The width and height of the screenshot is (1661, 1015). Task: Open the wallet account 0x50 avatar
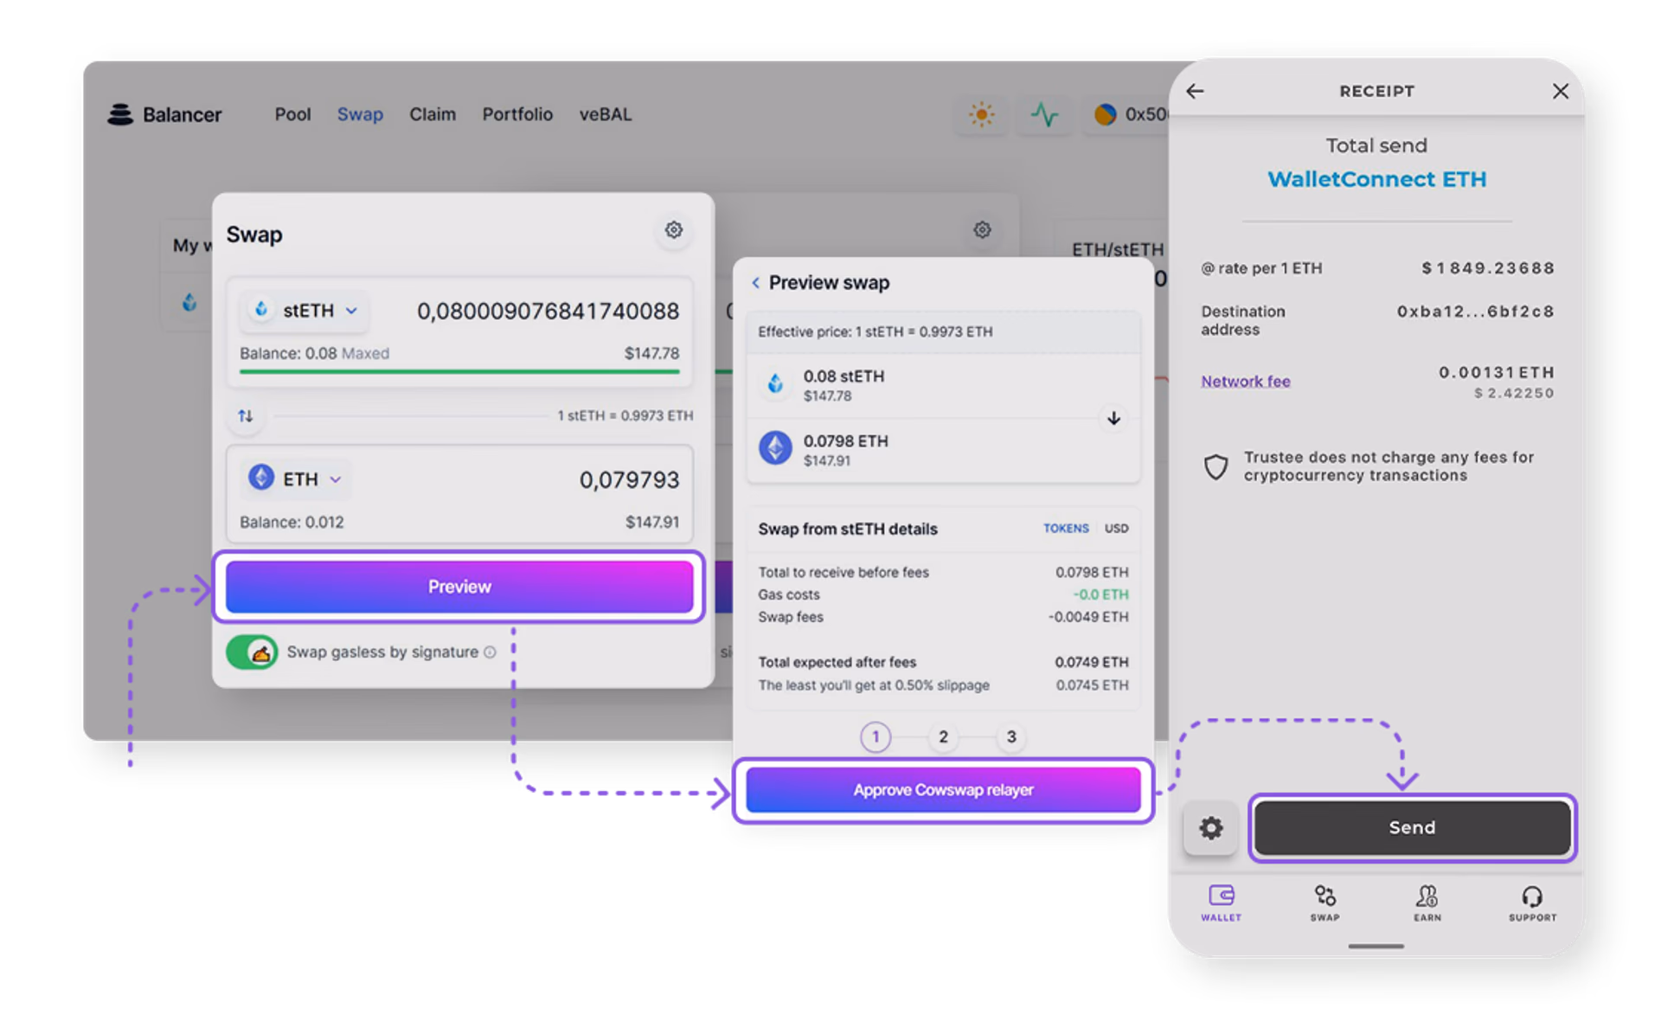pos(1105,114)
